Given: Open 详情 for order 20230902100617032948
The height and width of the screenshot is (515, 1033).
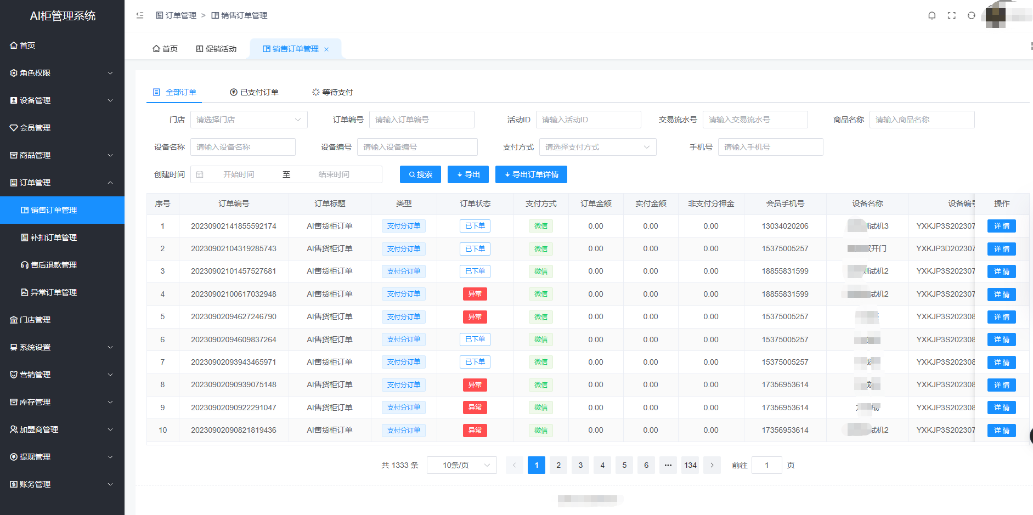Looking at the screenshot, I should 1002,295.
